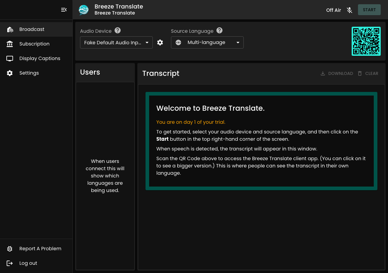388x273 pixels.
Task: Enlarge the QR code image
Action: [366, 41]
